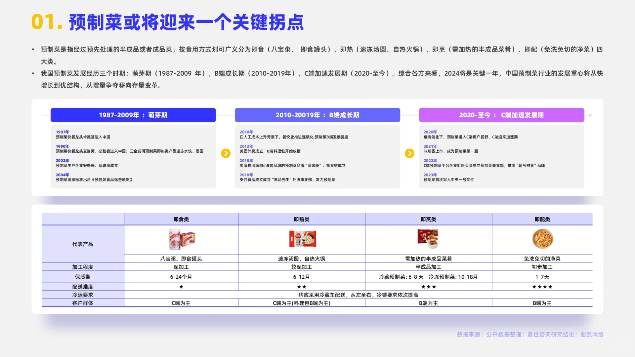Click the 01. 预制菜或将迎来一个关键拐点 title
This screenshot has height=357, width=635.
point(167,22)
